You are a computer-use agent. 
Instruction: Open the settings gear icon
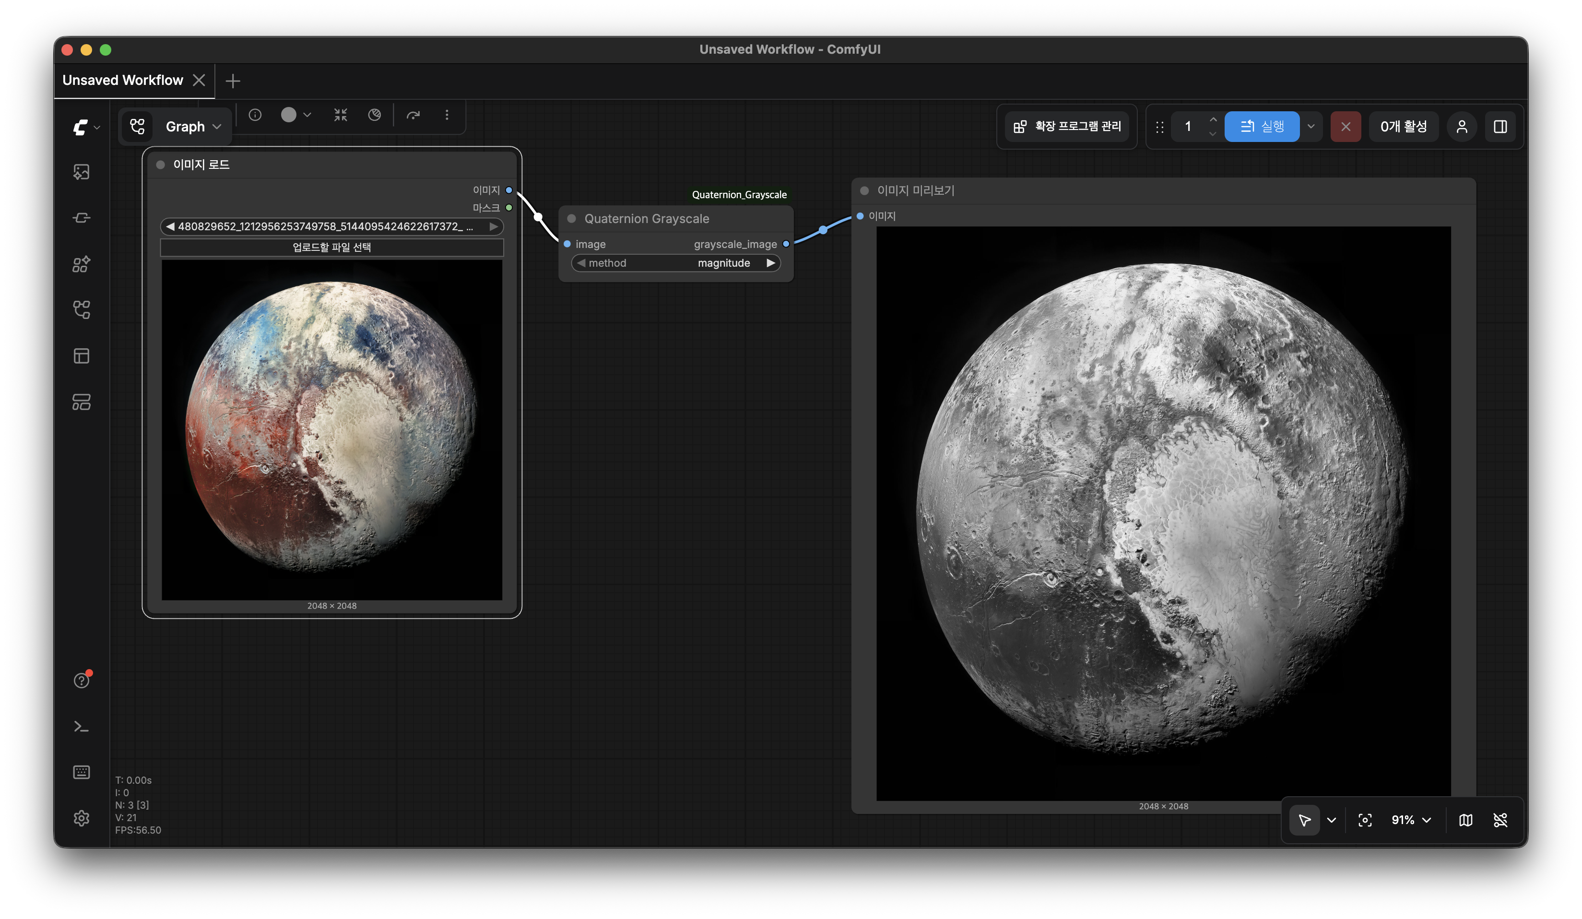point(82,818)
